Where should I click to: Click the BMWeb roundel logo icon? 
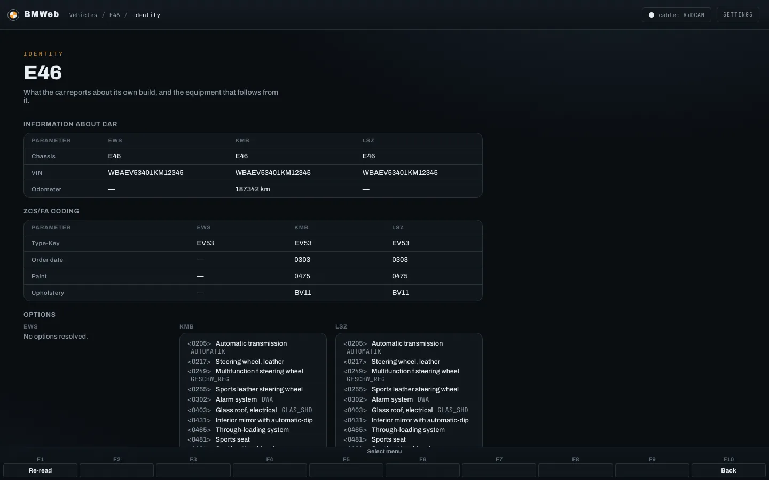click(13, 15)
